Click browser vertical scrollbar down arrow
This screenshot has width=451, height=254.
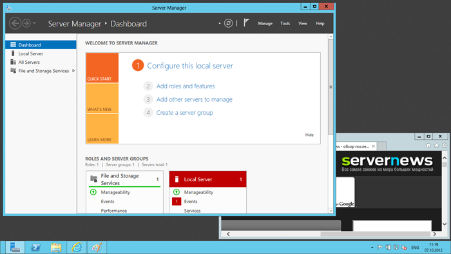[445, 224]
